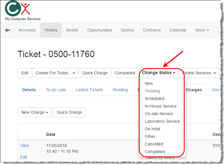Choose On-site Service status option
Image resolution: width=224 pixels, height=165 pixels.
coord(159,114)
